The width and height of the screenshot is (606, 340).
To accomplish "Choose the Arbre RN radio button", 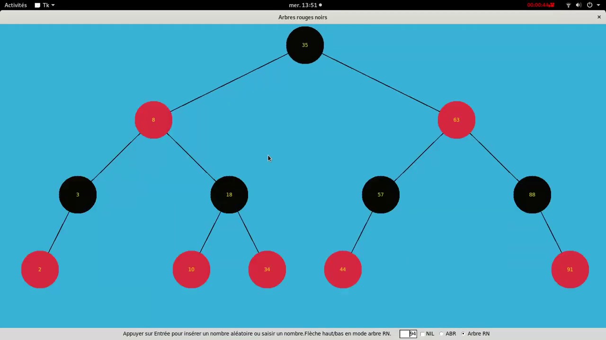I will pos(463,334).
